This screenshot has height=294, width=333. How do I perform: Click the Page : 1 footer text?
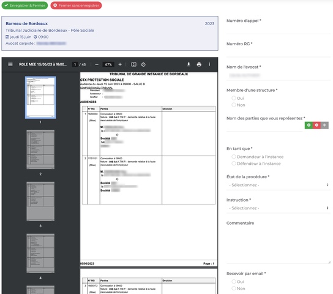pyautogui.click(x=209, y=263)
